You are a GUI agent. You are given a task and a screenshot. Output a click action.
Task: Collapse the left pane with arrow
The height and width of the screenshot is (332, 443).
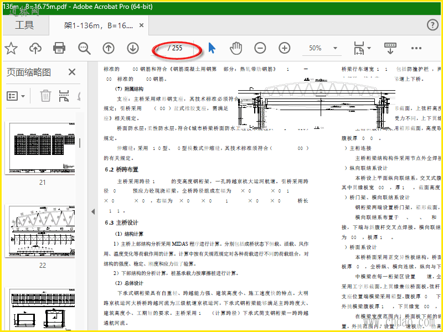coord(92,212)
